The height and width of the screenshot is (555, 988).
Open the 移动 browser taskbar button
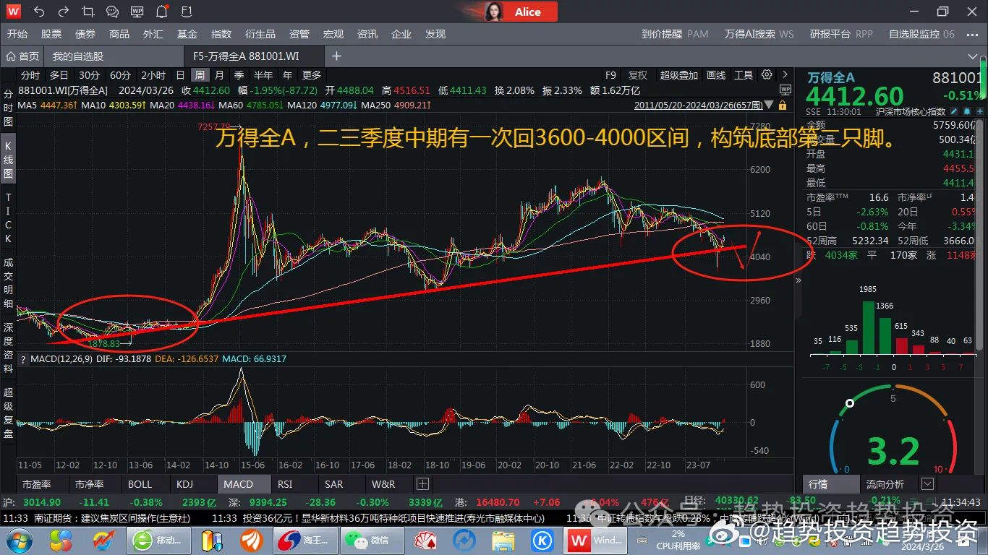160,540
